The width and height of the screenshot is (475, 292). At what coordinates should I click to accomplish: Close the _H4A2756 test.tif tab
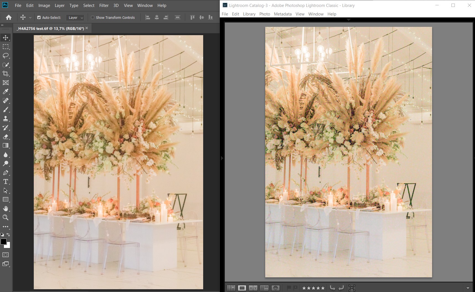pos(87,28)
